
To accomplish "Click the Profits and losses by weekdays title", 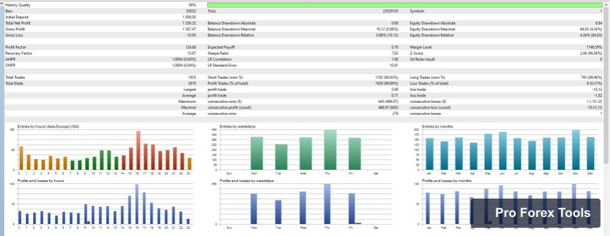I will (247, 181).
